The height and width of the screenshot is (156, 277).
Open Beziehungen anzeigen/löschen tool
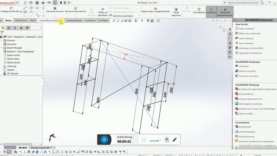156,10
